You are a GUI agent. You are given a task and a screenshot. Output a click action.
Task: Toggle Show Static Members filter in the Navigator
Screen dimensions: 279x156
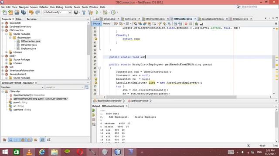click(17, 140)
